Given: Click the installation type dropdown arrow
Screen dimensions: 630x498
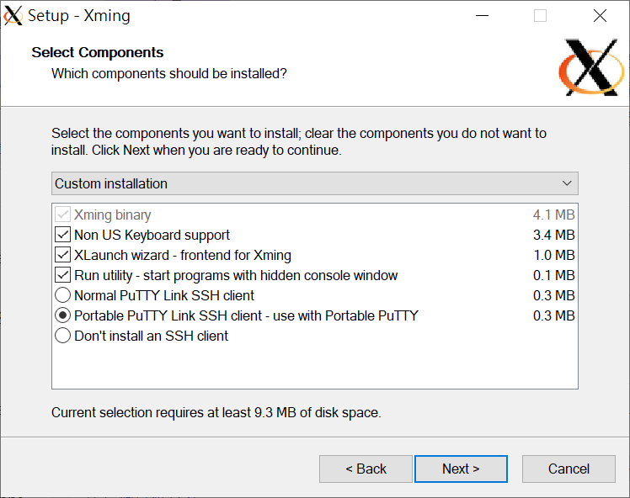Looking at the screenshot, I should 567,183.
